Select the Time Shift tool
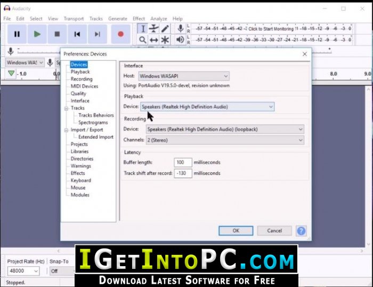 pyautogui.click(x=154, y=40)
